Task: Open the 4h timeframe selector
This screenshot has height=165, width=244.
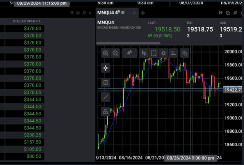Action: tap(130, 53)
